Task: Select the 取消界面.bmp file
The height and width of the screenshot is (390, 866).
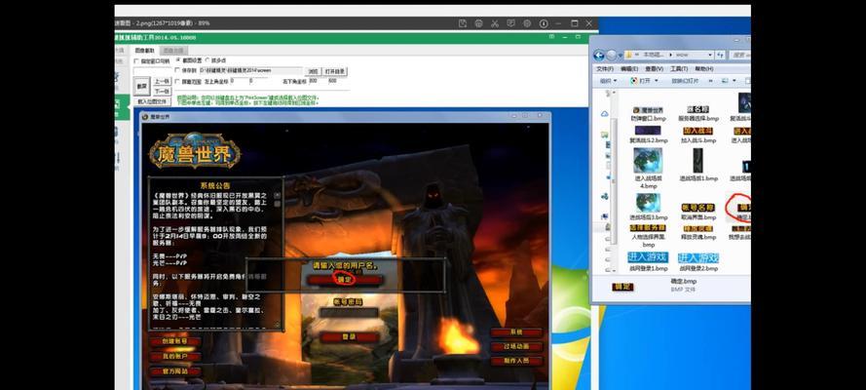Action: coord(698,212)
